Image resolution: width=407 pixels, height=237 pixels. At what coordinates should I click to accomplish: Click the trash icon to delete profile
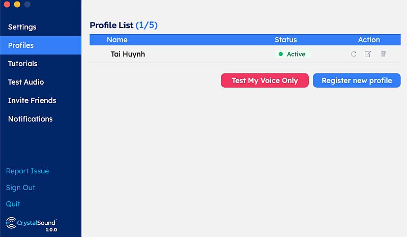click(x=383, y=54)
